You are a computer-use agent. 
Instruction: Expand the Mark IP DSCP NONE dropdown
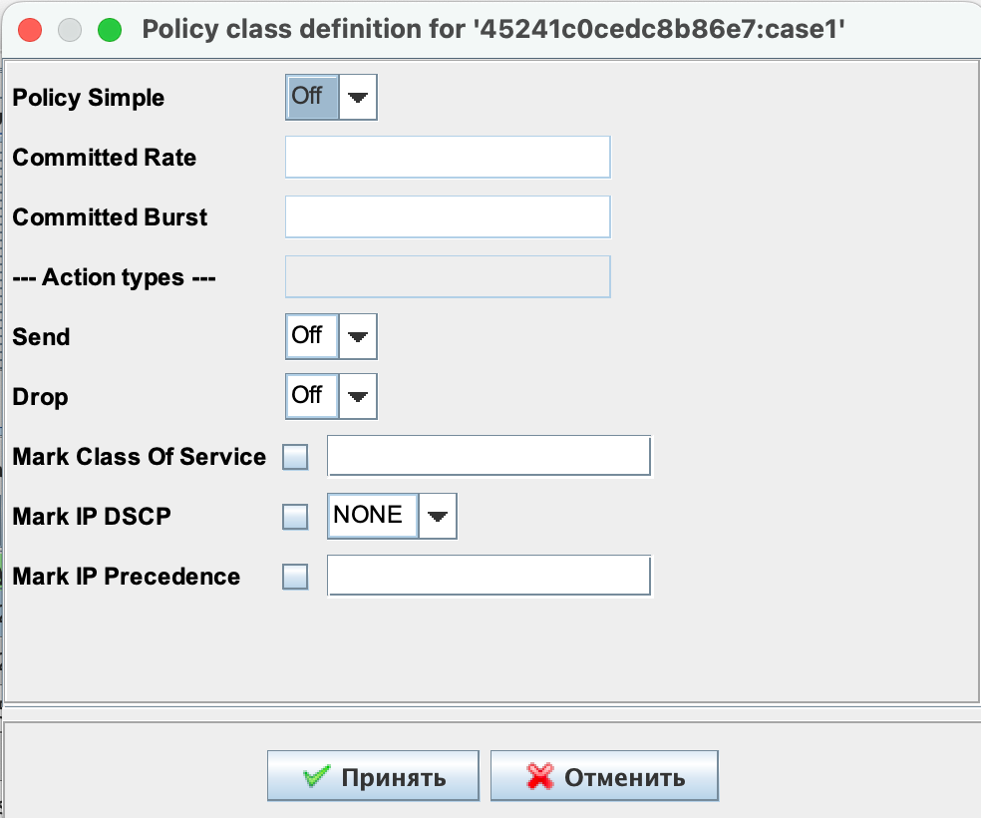437,516
